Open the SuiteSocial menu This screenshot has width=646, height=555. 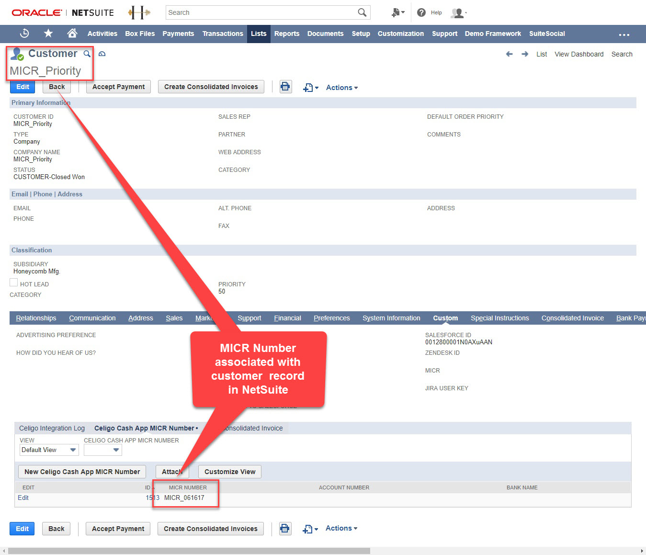(547, 34)
